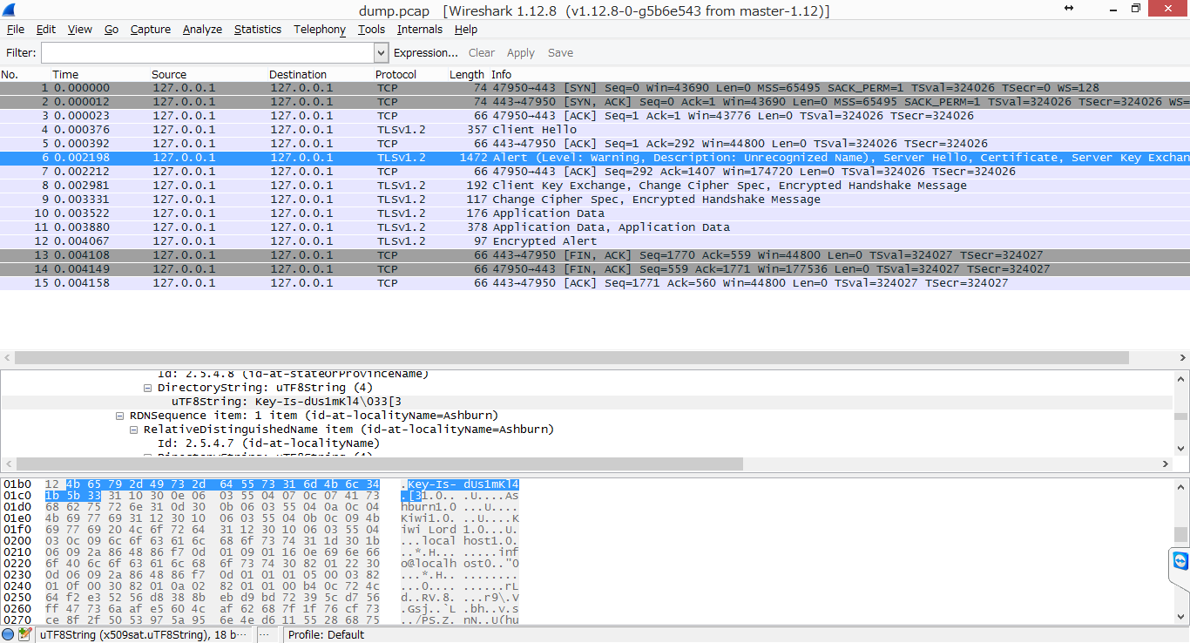Collapse the RDNSequence localityName=Ashburn node
Image resolution: width=1190 pixels, height=643 pixels.
[x=121, y=416]
